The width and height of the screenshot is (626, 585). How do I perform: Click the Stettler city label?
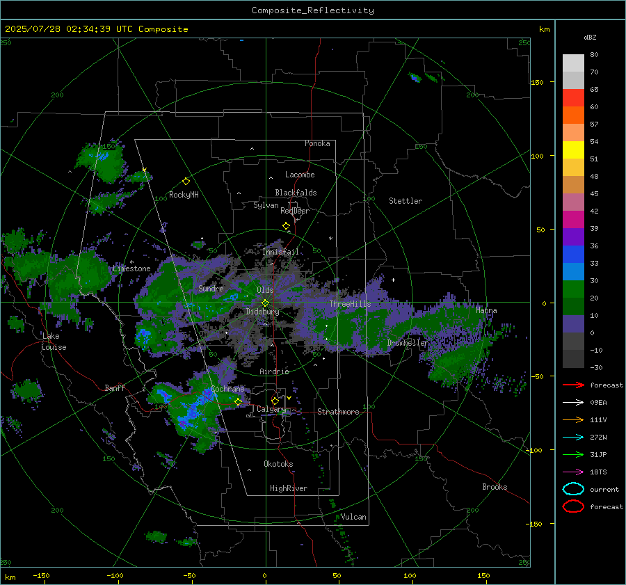pyautogui.click(x=406, y=201)
